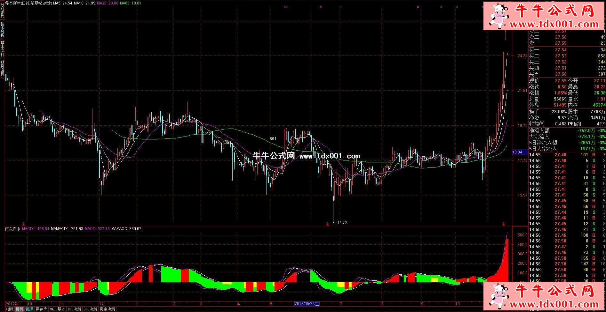Screen dimensions: 606x312
Task: Open the 基本资料 side tab
Action: tap(2, 49)
